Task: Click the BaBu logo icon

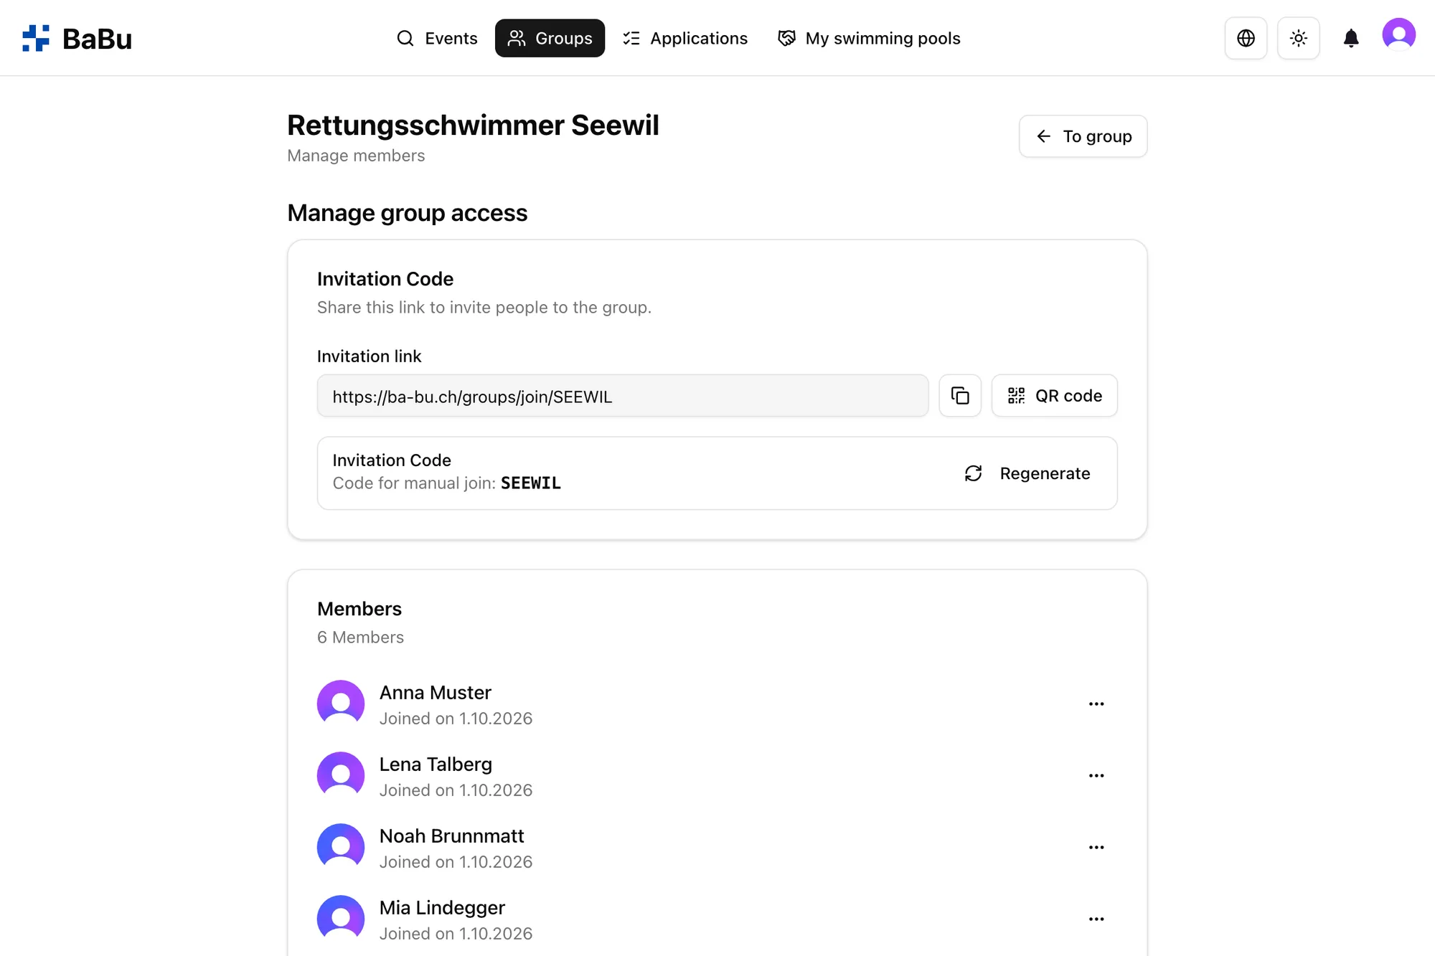Action: click(36, 38)
